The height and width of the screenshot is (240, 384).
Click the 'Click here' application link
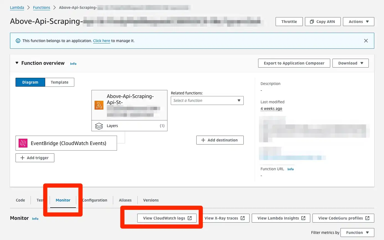point(101,41)
